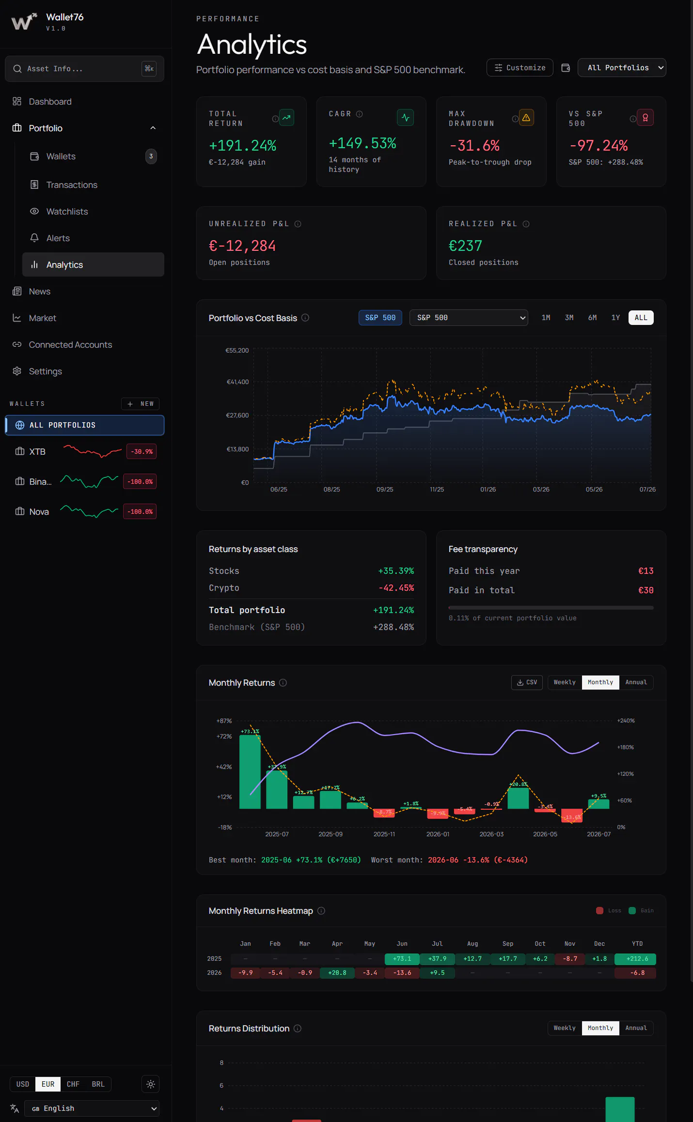
Task: Click the Alerts bell icon
Action: coord(34,238)
